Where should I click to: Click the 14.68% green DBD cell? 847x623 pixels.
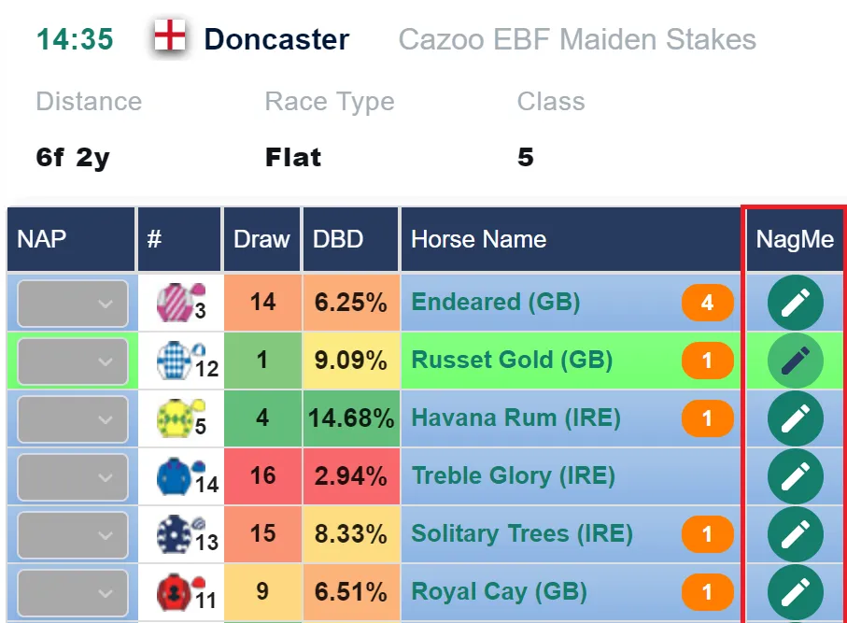click(351, 418)
